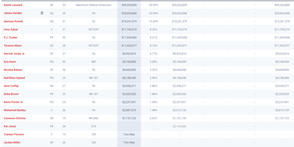
Task: Select Kris Dunn's 3.68% cap percentage
Action: [x=153, y=62]
